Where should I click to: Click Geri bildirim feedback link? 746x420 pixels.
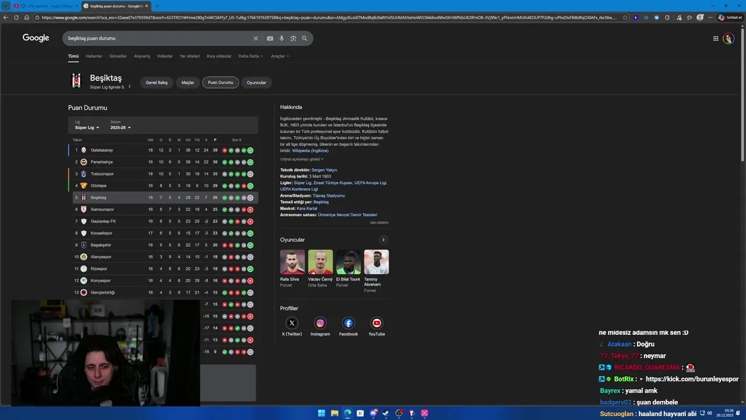click(379, 222)
